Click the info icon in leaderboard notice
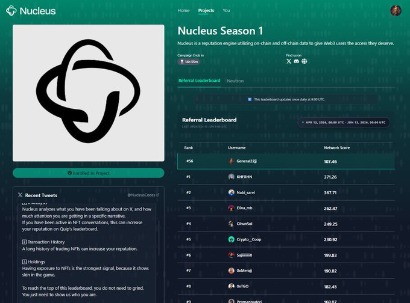The height and width of the screenshot is (303, 410). [x=250, y=99]
